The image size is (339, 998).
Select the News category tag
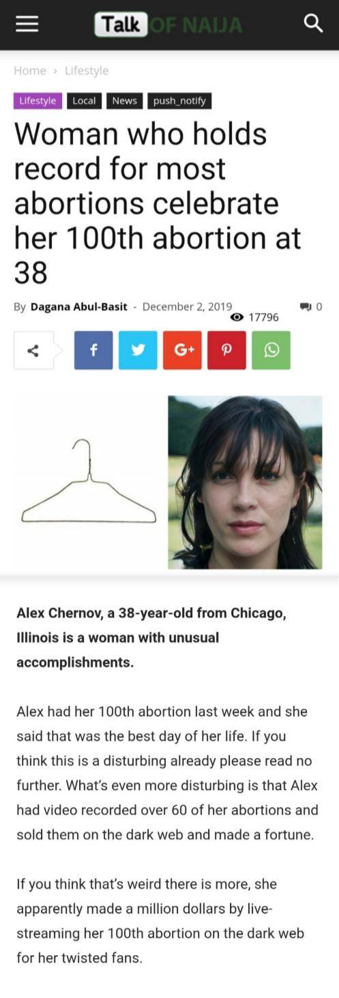(124, 101)
